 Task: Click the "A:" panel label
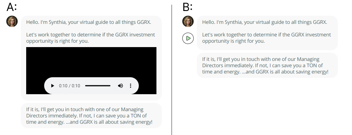click(x=12, y=7)
